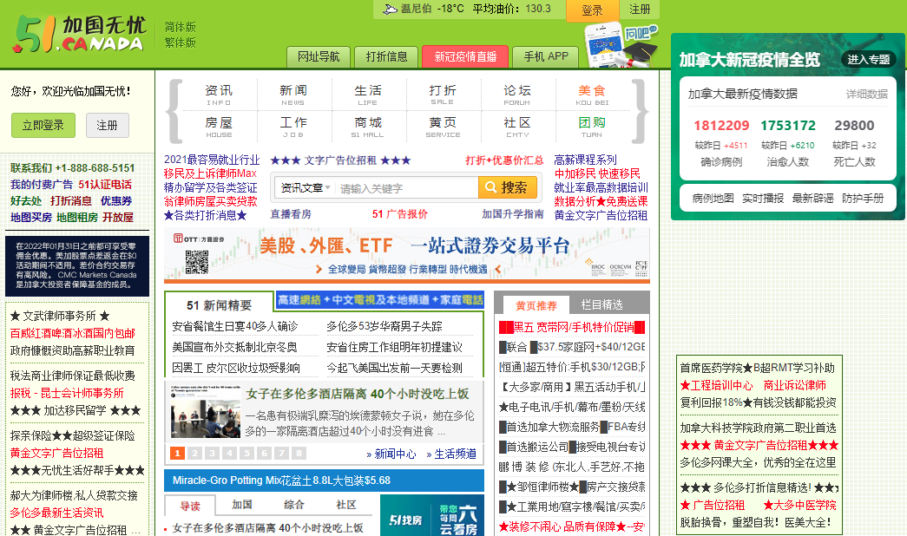
Task: Open the 问吧 phone mascot graphic
Action: 620,45
